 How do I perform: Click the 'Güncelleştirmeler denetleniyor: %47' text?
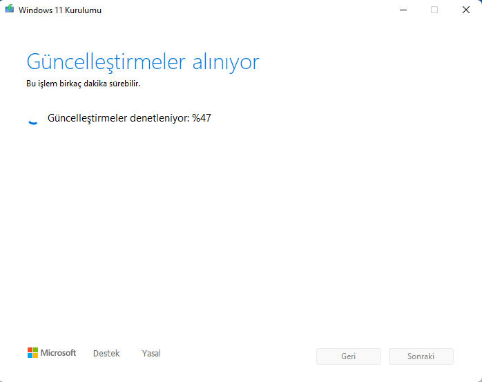pyautogui.click(x=129, y=118)
